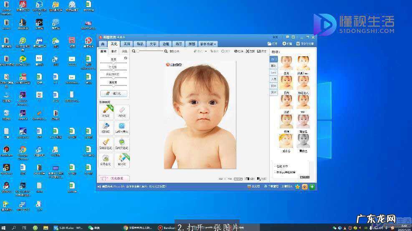412x231 pixels.
Task: Open the undo history dropdown arrow
Action: 206,51
